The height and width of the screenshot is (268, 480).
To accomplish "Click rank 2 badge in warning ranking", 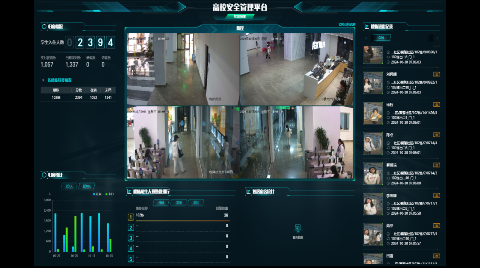I will [131, 227].
